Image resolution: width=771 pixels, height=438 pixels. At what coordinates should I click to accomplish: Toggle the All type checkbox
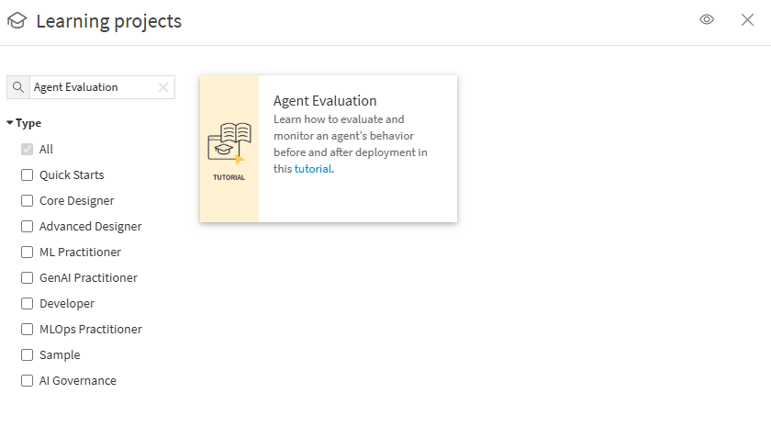pyautogui.click(x=28, y=149)
